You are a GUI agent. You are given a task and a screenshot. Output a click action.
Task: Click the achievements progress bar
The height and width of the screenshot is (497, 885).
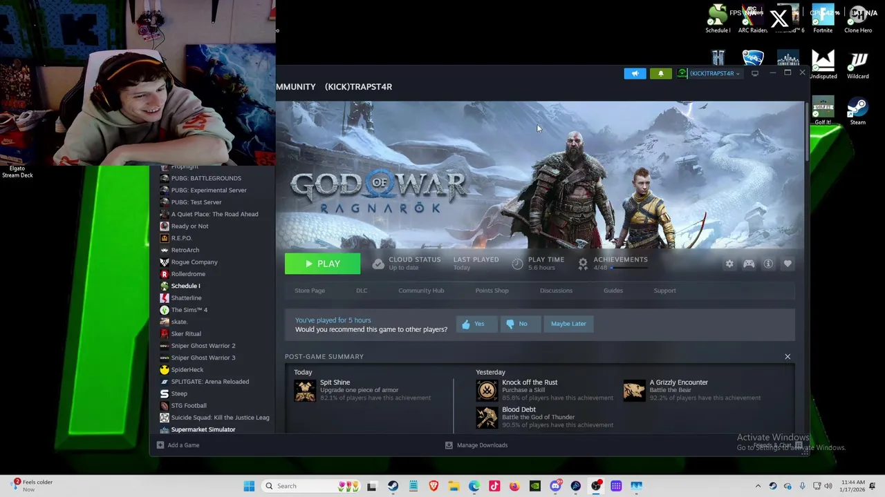(x=629, y=269)
